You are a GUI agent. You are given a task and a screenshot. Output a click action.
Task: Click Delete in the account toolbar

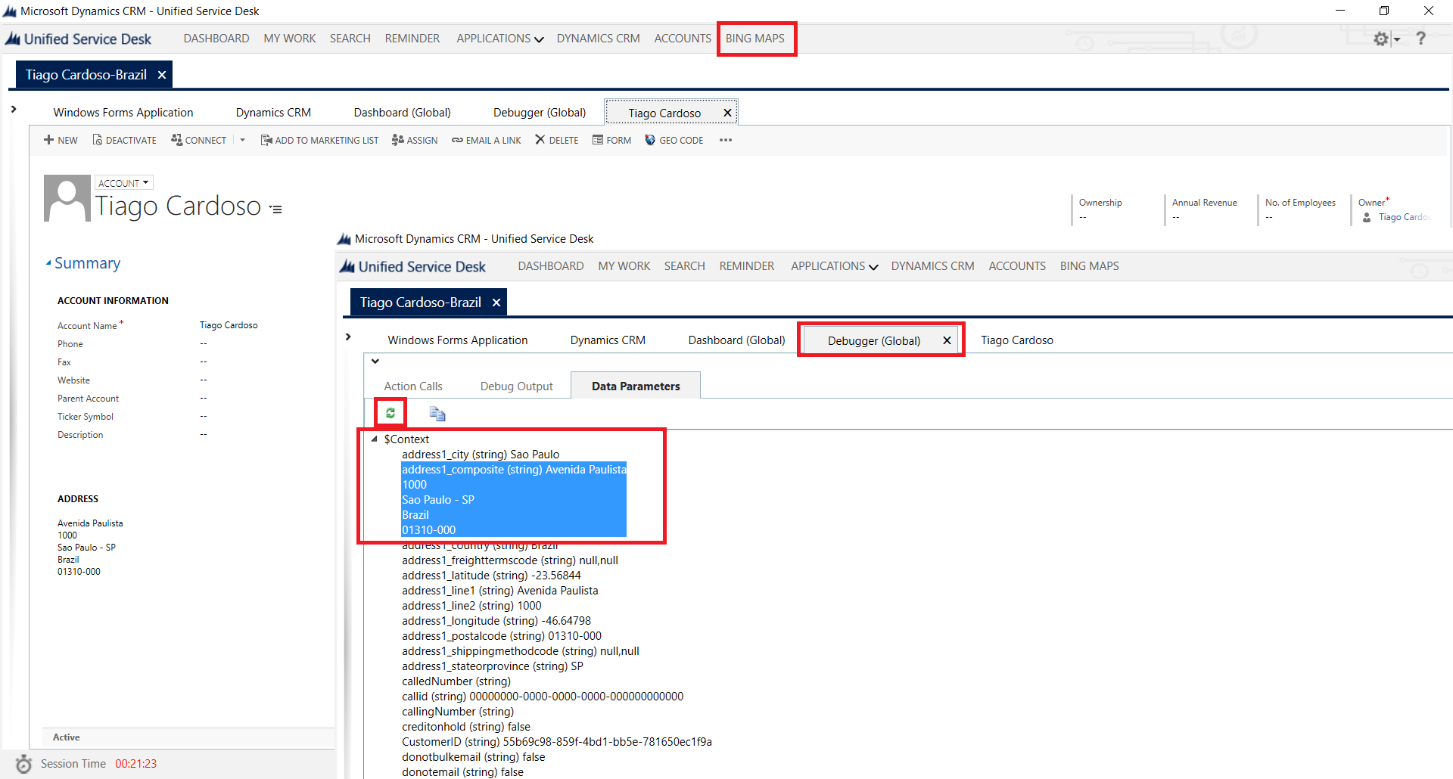(556, 140)
